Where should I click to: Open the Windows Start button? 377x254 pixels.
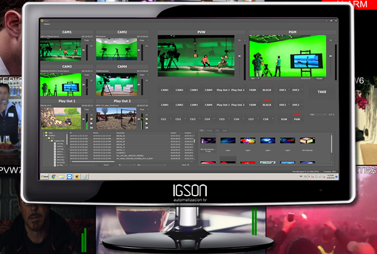click(45, 177)
